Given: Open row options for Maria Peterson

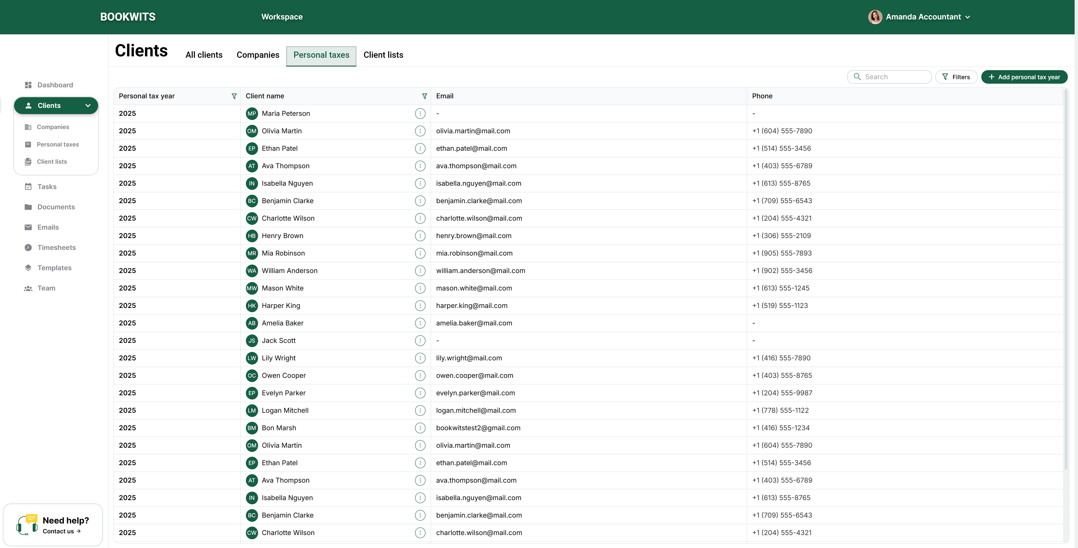Looking at the screenshot, I should 420,114.
